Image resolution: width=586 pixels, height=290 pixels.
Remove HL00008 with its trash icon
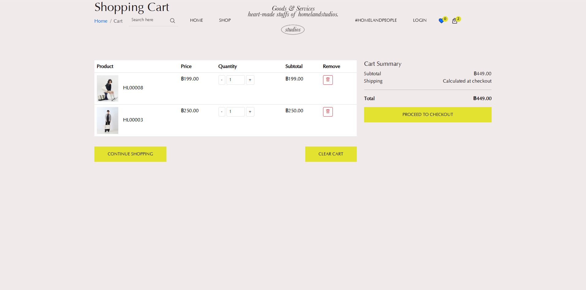click(328, 80)
